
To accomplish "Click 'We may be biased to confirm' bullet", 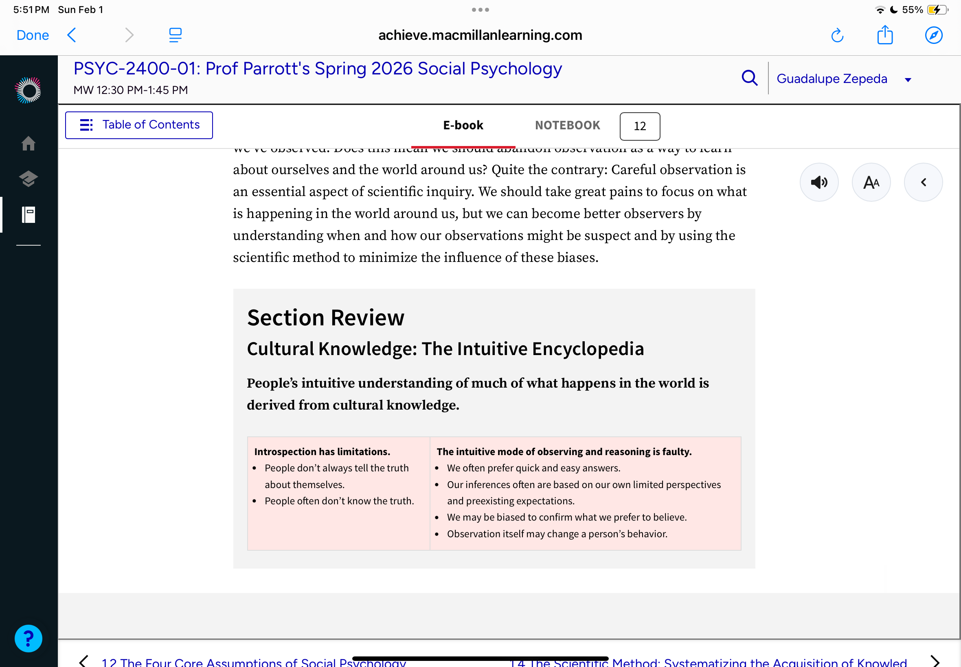I will (566, 517).
